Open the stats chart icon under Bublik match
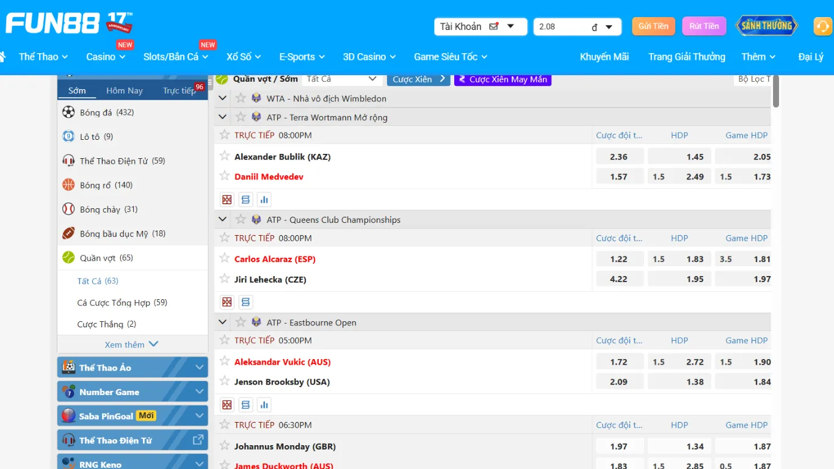This screenshot has width=834, height=469. point(264,200)
